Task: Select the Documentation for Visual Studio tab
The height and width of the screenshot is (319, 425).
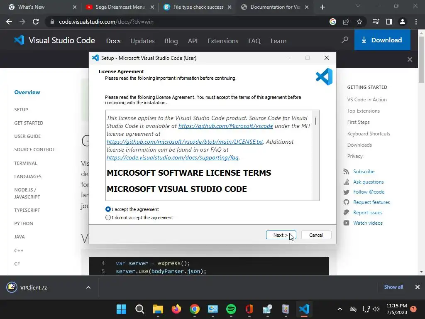Action: click(275, 7)
